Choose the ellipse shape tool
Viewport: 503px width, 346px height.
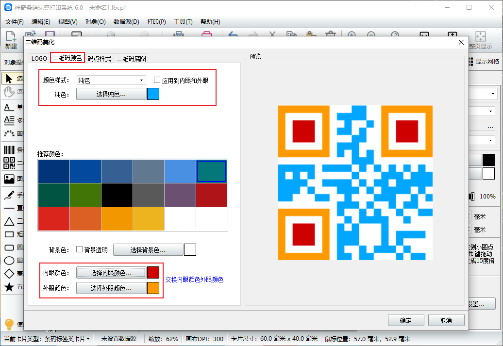(x=9, y=261)
